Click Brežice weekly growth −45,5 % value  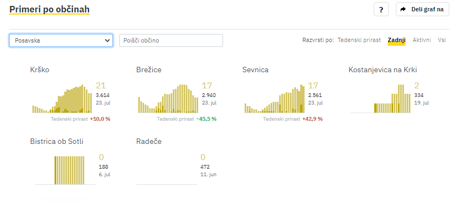pos(206,119)
